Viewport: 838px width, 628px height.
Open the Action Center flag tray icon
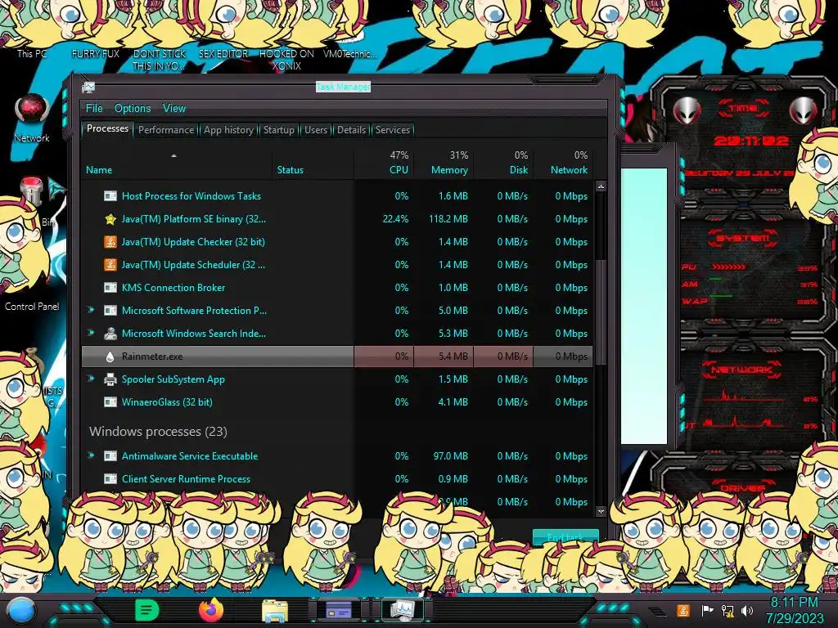[707, 610]
